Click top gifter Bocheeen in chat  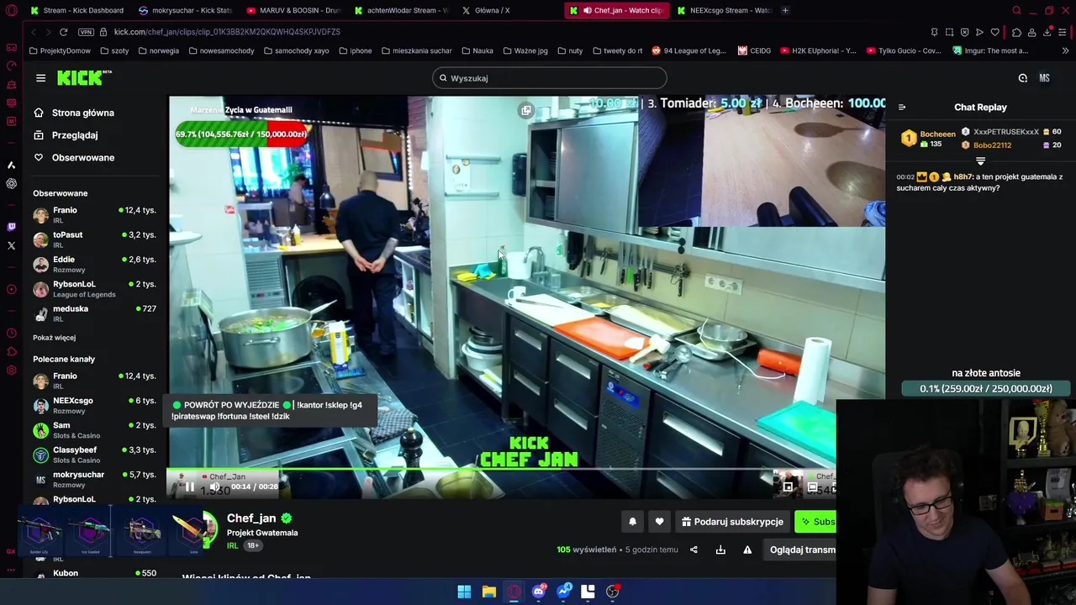pyautogui.click(x=937, y=134)
